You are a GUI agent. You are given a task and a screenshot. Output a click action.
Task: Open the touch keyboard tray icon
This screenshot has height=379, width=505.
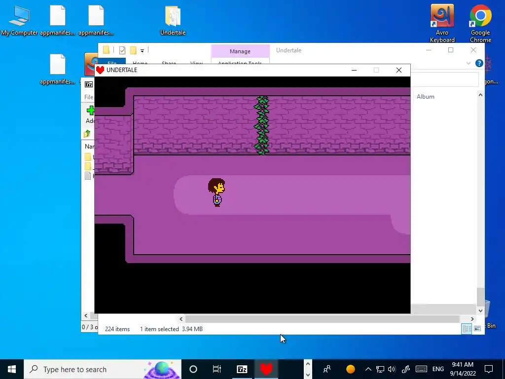421,369
